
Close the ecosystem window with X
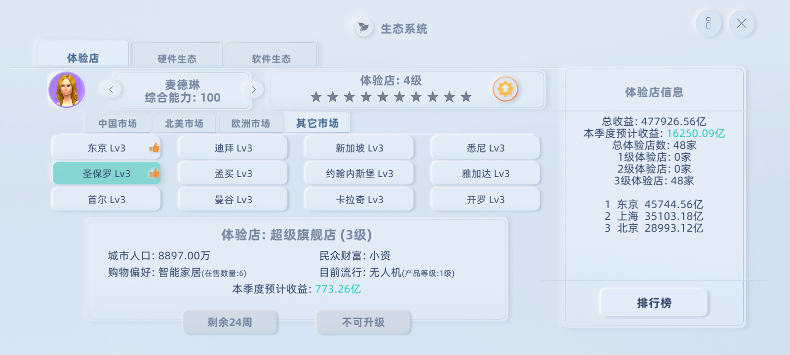[741, 23]
